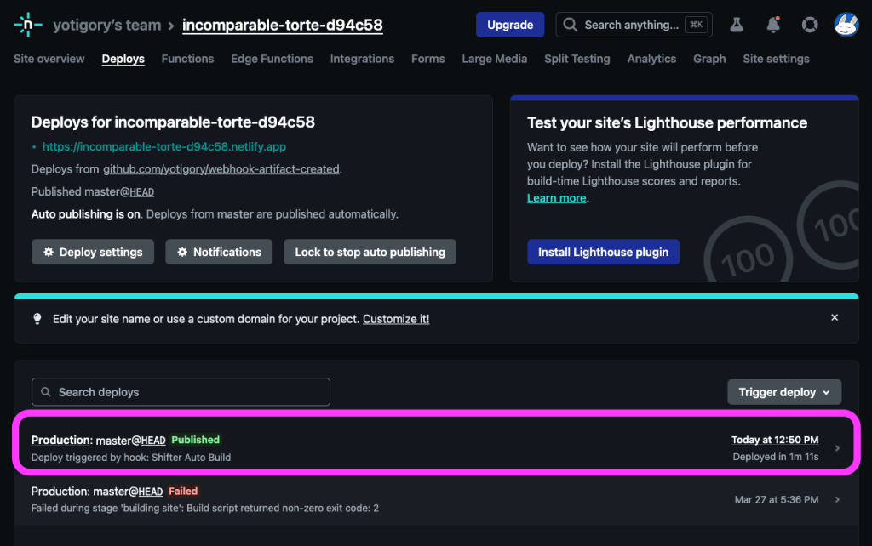Go to the Integrations tab
Screen dimensions: 872x546
(x=362, y=59)
